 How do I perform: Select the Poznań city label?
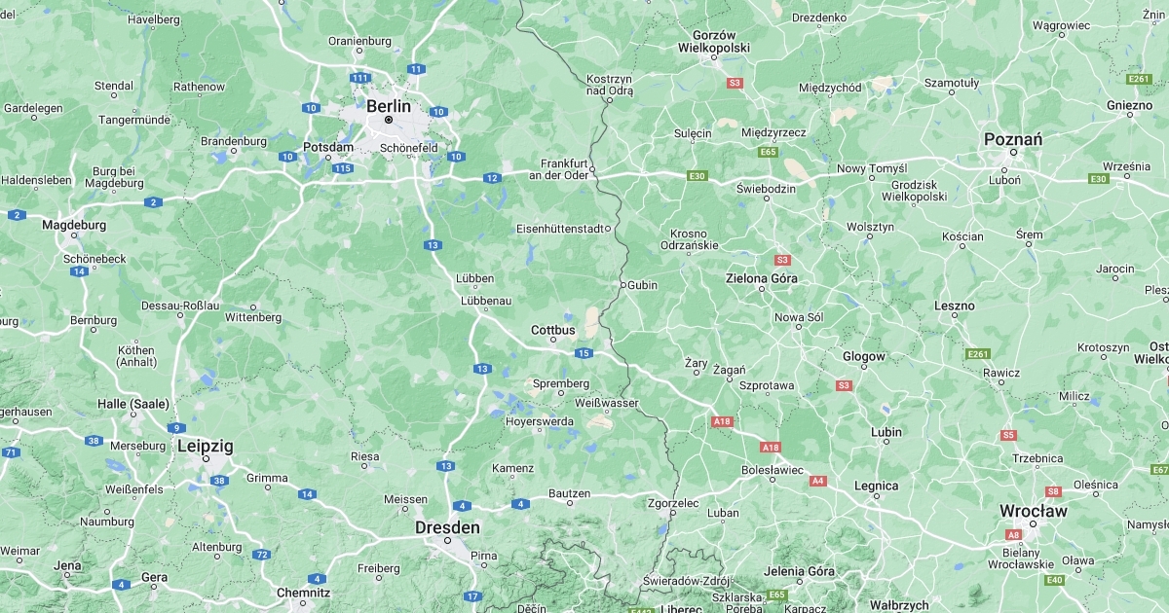1013,139
